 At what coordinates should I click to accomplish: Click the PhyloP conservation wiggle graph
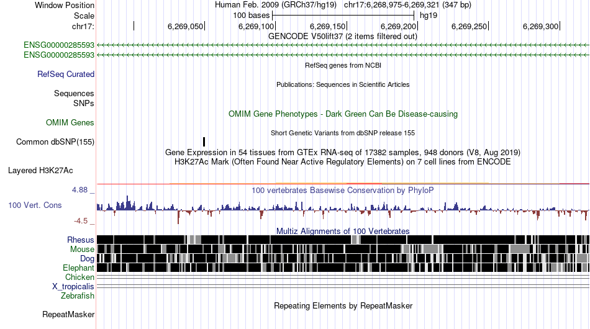(x=343, y=210)
